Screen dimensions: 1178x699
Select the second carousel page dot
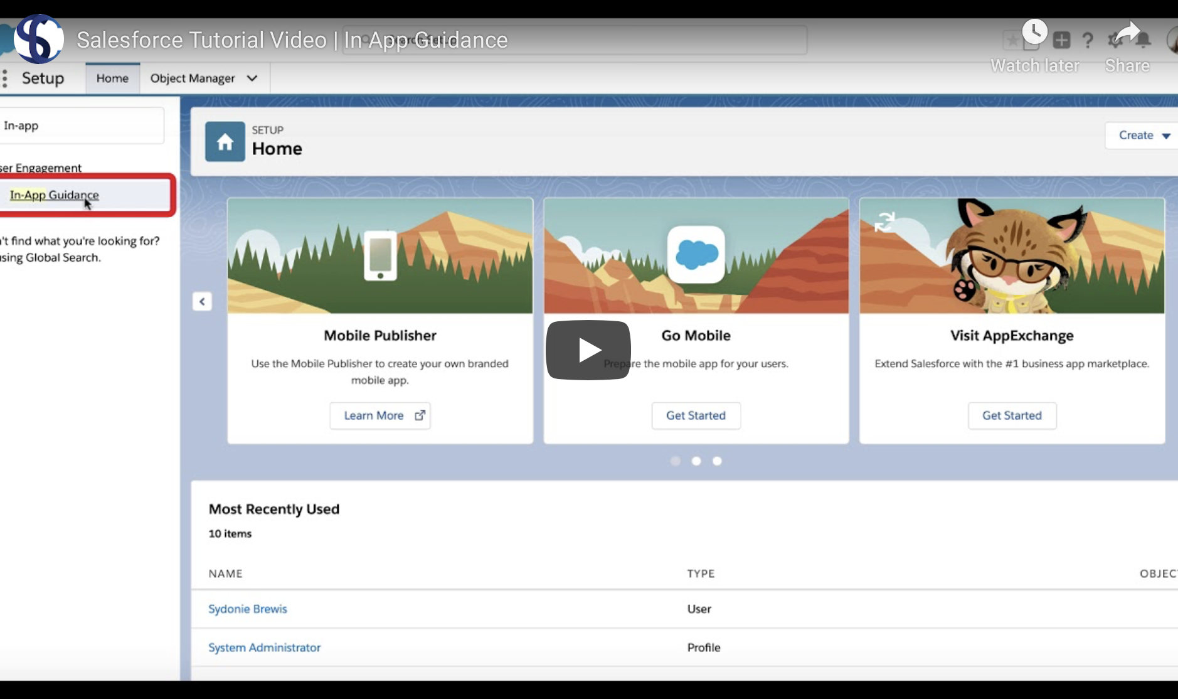(696, 461)
